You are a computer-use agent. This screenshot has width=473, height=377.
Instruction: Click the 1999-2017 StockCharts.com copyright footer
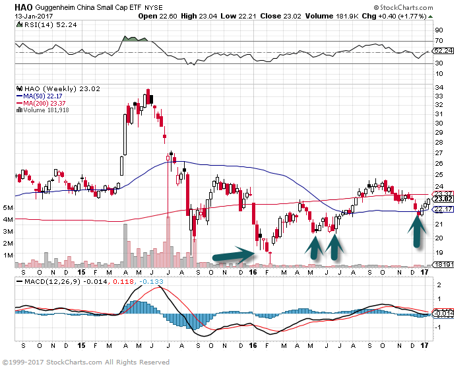(x=86, y=362)
